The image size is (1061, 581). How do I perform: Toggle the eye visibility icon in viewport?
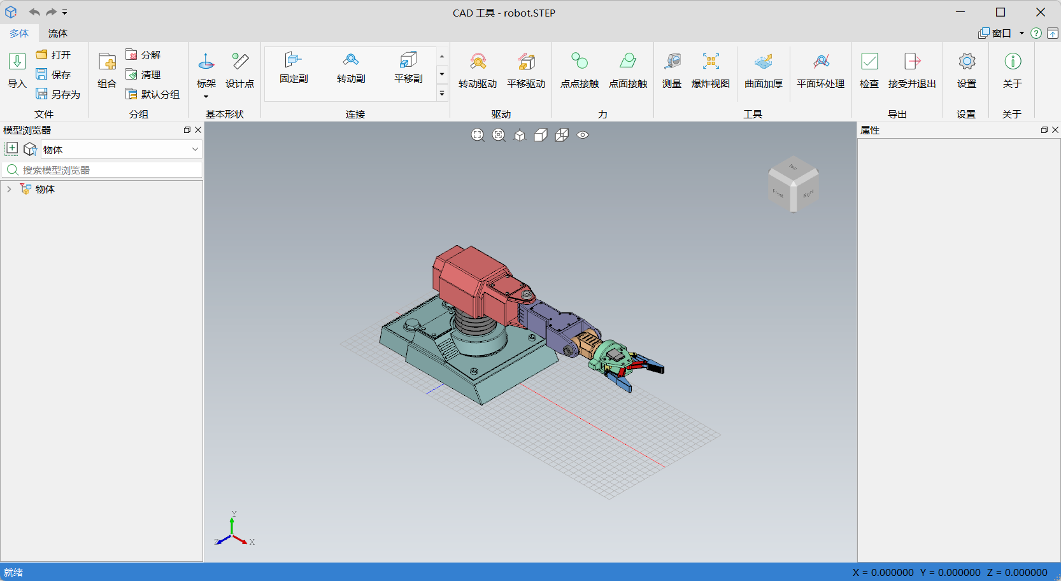[583, 135]
